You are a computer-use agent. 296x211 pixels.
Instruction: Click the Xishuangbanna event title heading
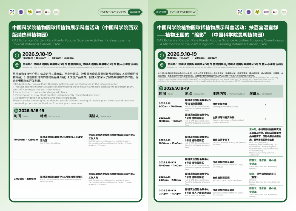point(75,31)
